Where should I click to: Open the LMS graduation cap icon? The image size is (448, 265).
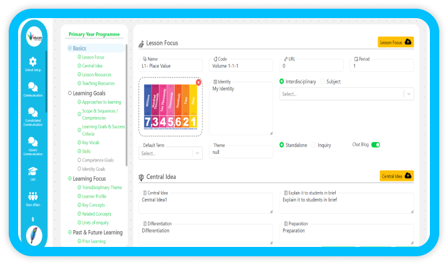(33, 171)
